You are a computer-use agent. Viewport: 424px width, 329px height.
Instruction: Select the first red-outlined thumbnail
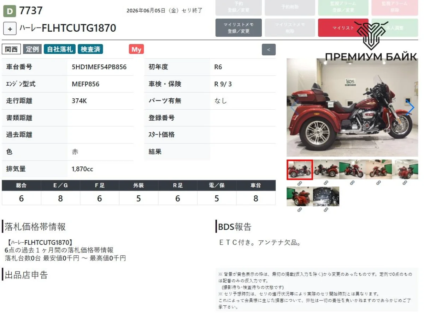point(300,170)
